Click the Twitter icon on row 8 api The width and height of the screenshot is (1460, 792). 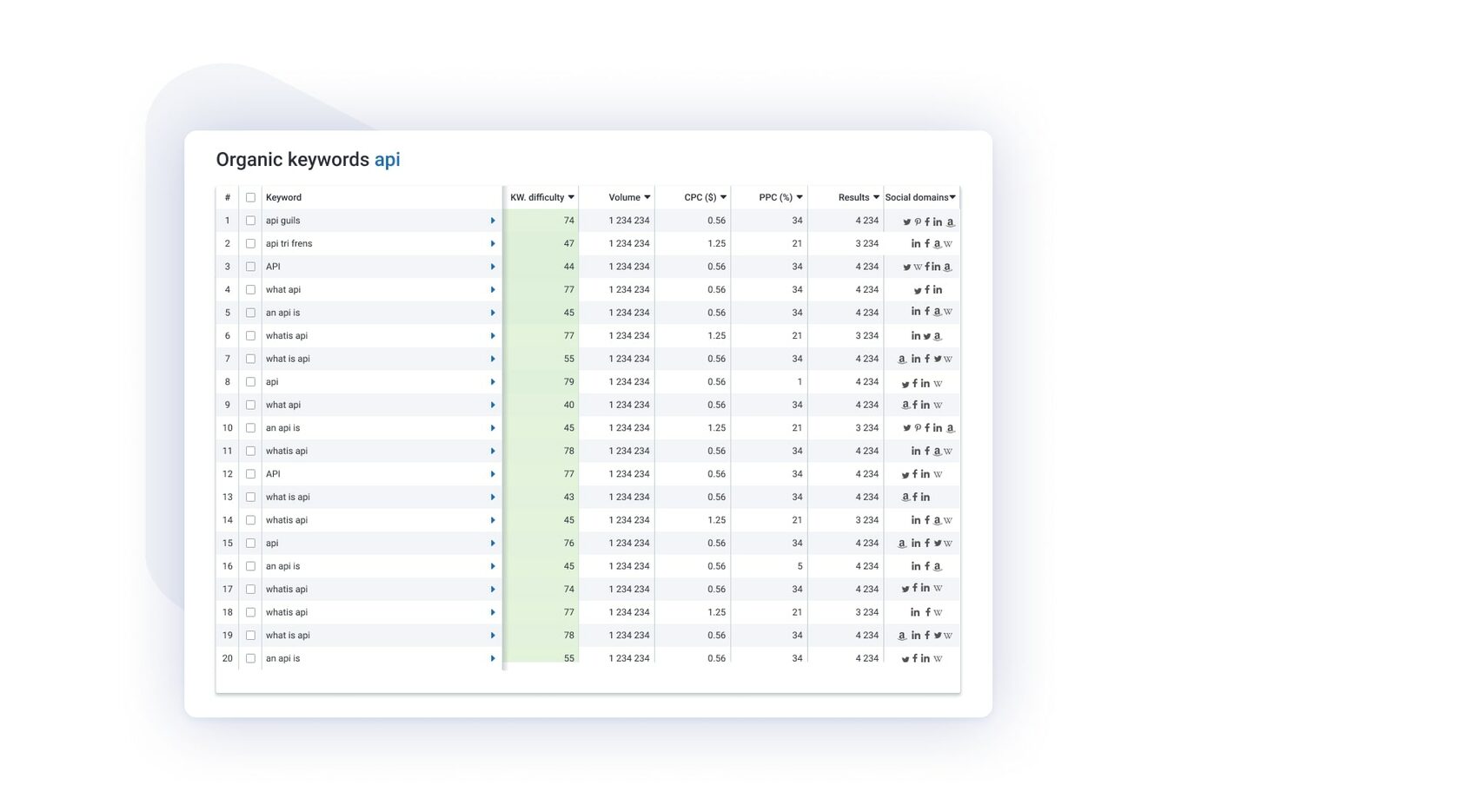click(x=904, y=382)
